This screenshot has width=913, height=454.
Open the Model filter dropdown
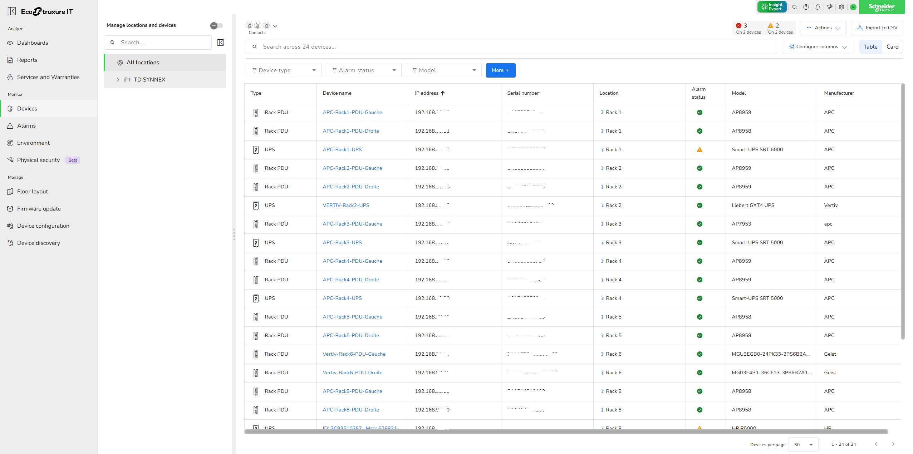tap(444, 70)
